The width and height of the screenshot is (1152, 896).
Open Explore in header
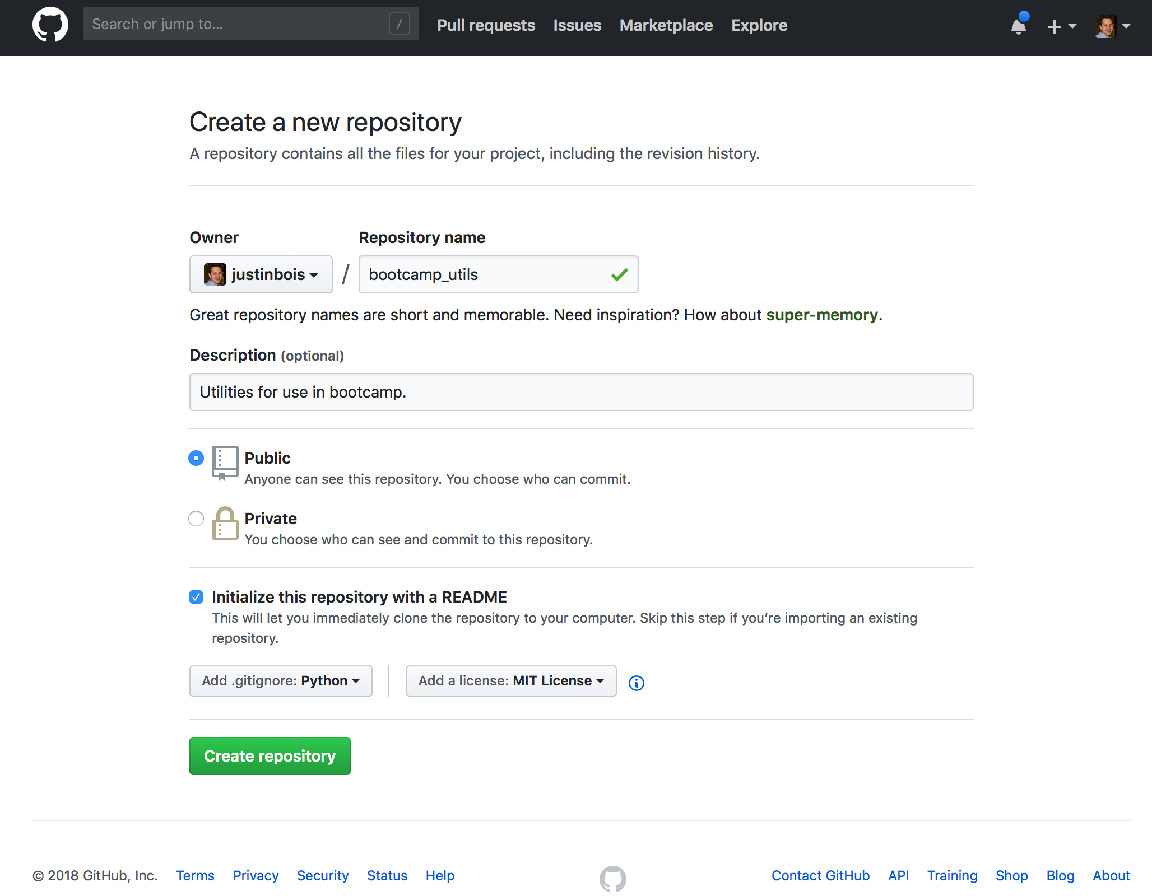click(759, 25)
